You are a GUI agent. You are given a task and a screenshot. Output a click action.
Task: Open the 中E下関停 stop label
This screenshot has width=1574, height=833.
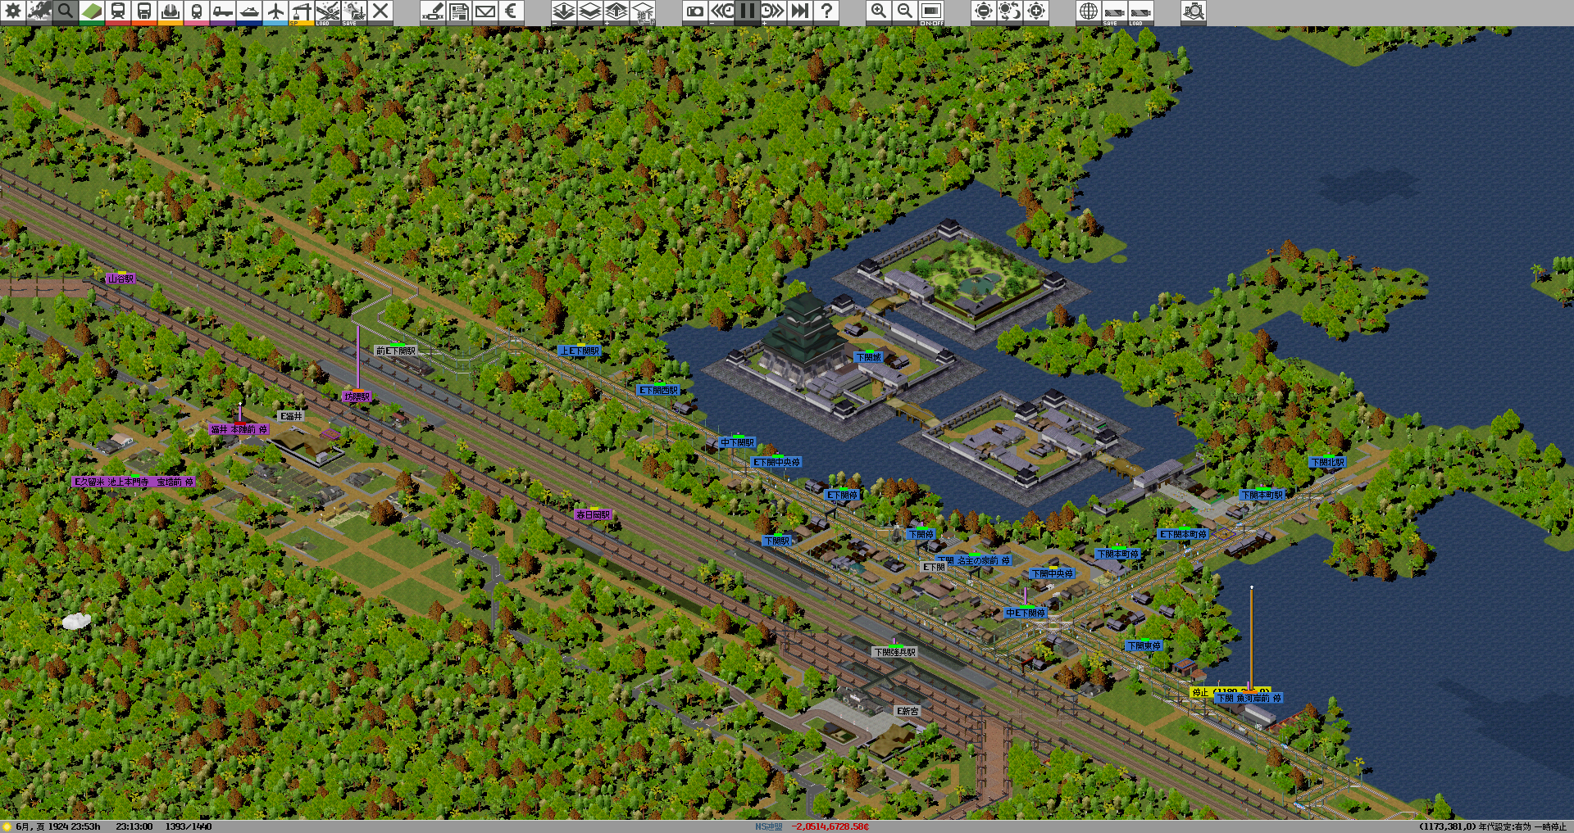coord(1026,613)
